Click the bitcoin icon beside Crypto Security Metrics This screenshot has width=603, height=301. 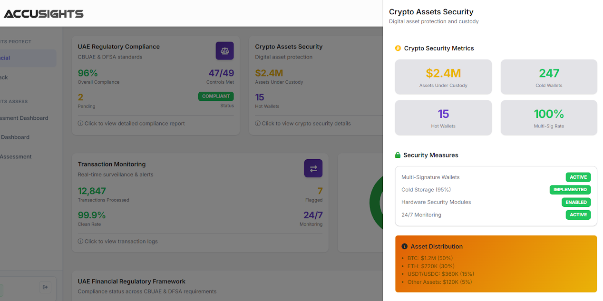point(398,48)
